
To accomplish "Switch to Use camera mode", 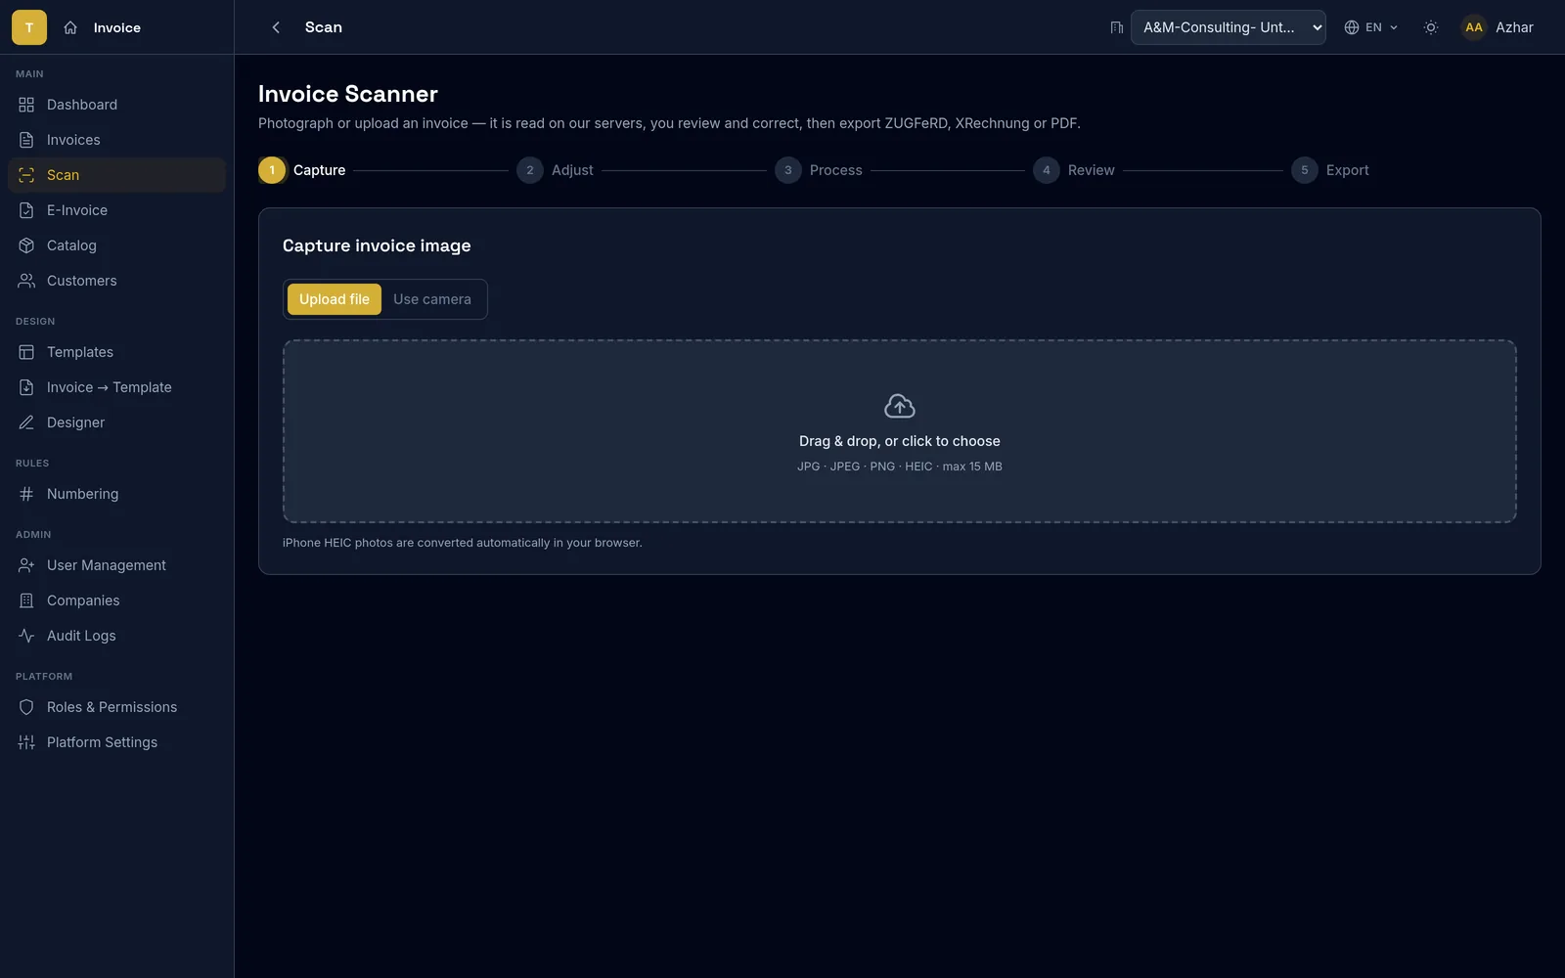I will click(432, 299).
